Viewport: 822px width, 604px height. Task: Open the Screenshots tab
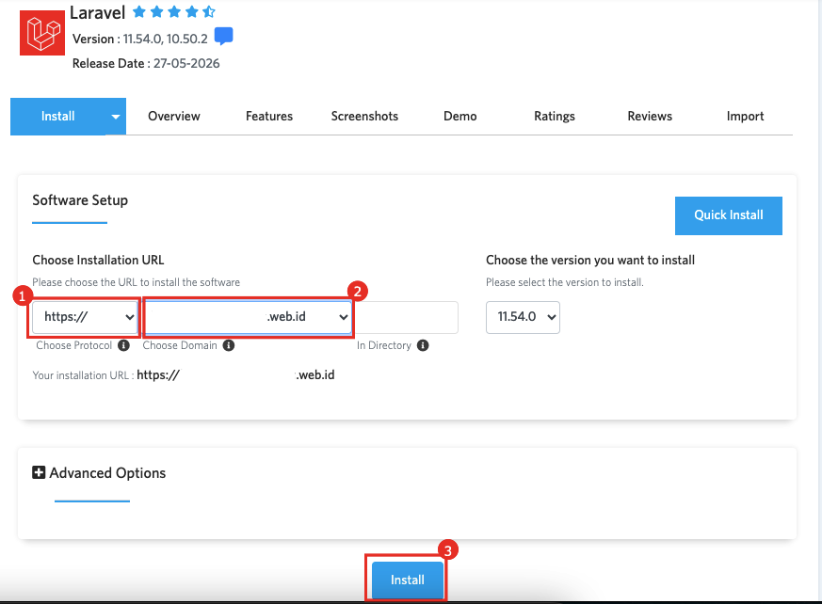[365, 117]
